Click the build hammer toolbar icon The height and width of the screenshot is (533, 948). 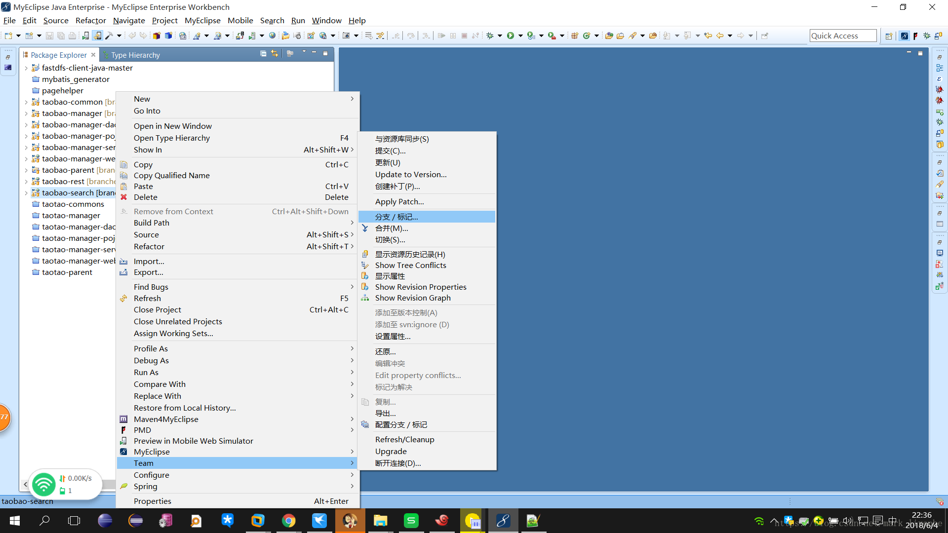pos(110,36)
